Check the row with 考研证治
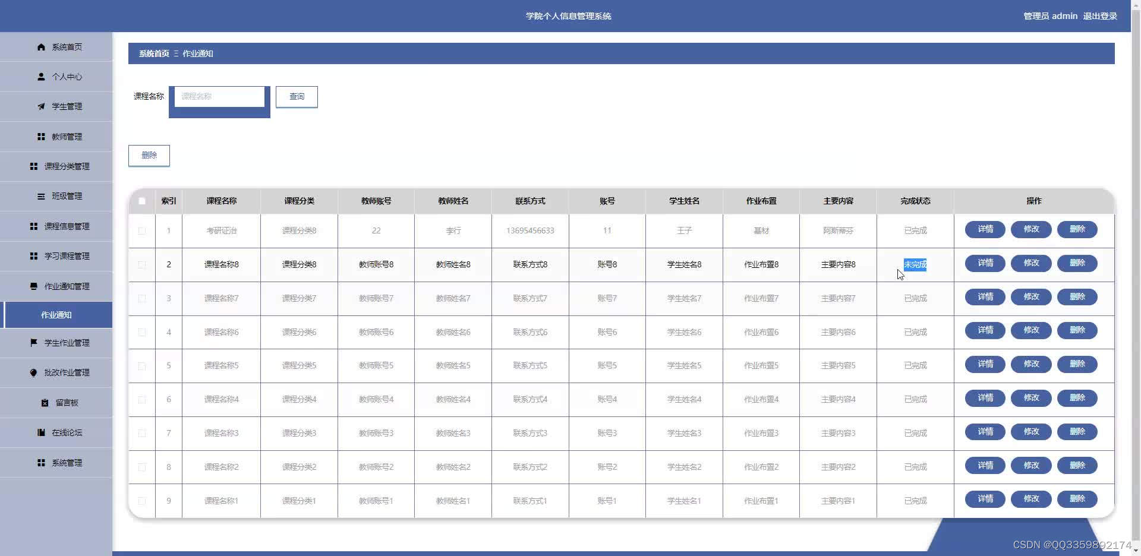1141x556 pixels. coord(142,230)
